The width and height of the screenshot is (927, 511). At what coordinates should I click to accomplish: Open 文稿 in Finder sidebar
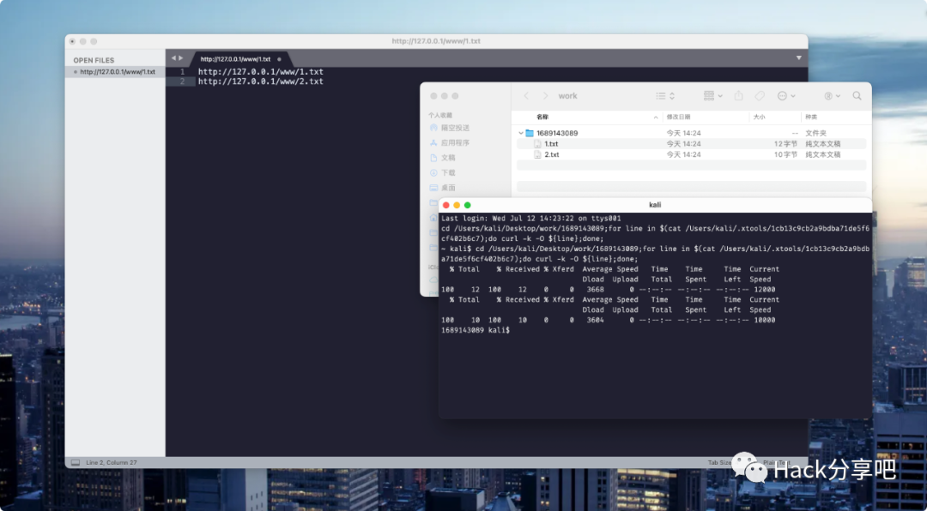[442, 158]
